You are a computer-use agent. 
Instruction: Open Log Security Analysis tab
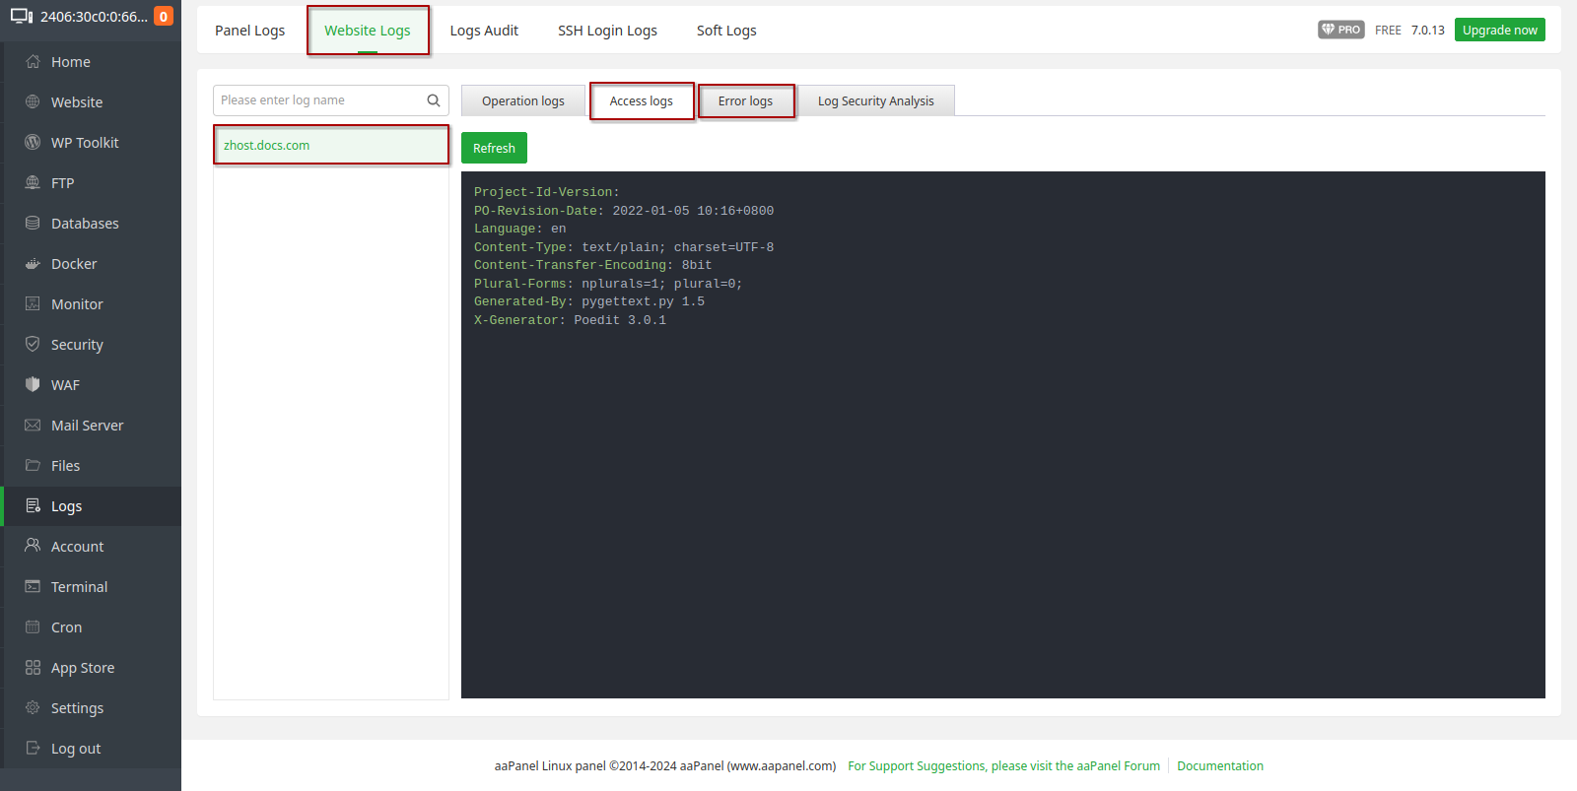(875, 100)
